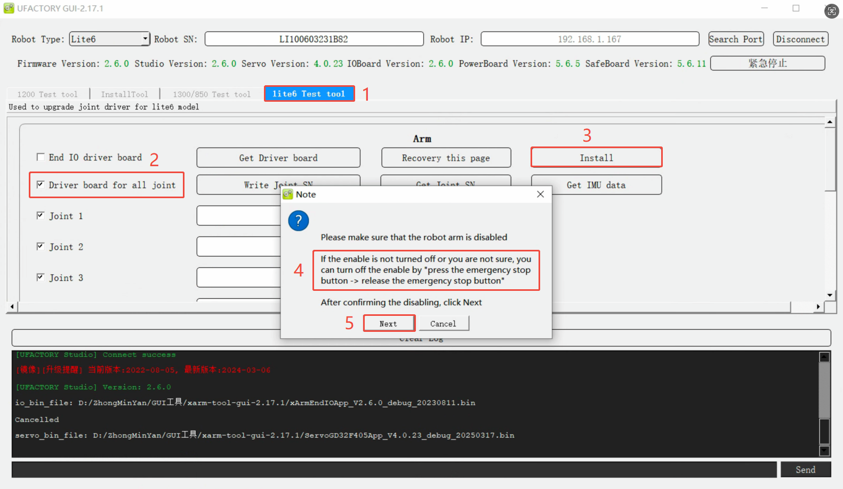Viewport: 843px width, 489px height.
Task: Click the Robot IP input field
Action: [590, 39]
